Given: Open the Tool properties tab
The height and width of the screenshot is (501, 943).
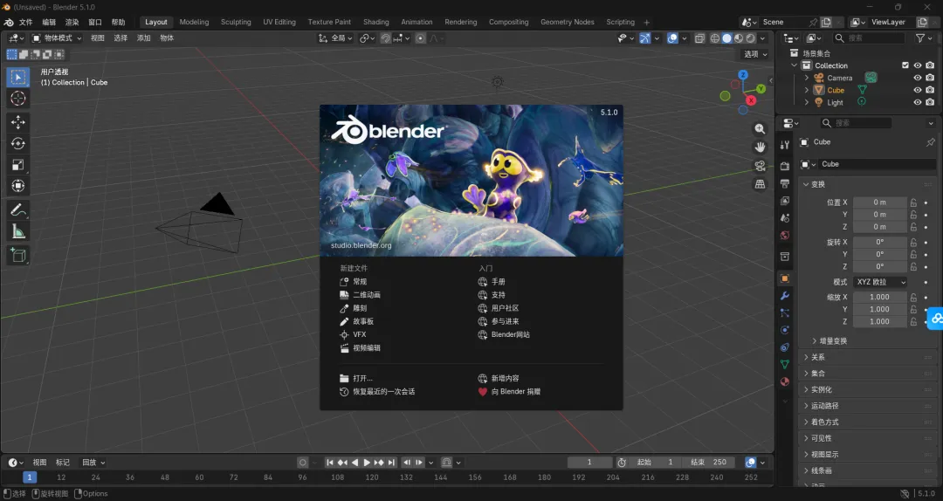Looking at the screenshot, I should click(785, 145).
